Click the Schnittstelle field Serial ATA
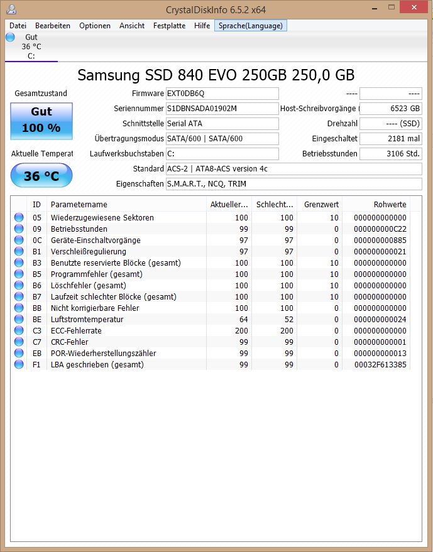This screenshot has height=552, width=433. pos(222,124)
